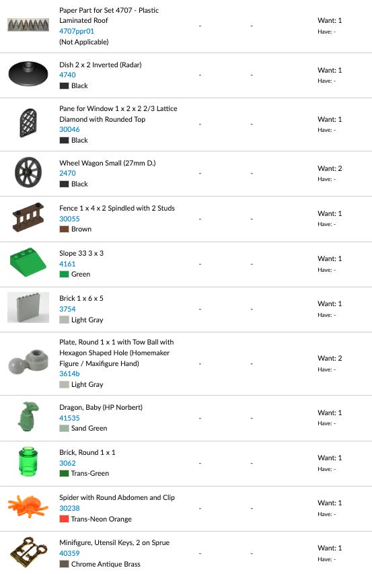
Task: Open the 3614b part link
Action: point(69,373)
